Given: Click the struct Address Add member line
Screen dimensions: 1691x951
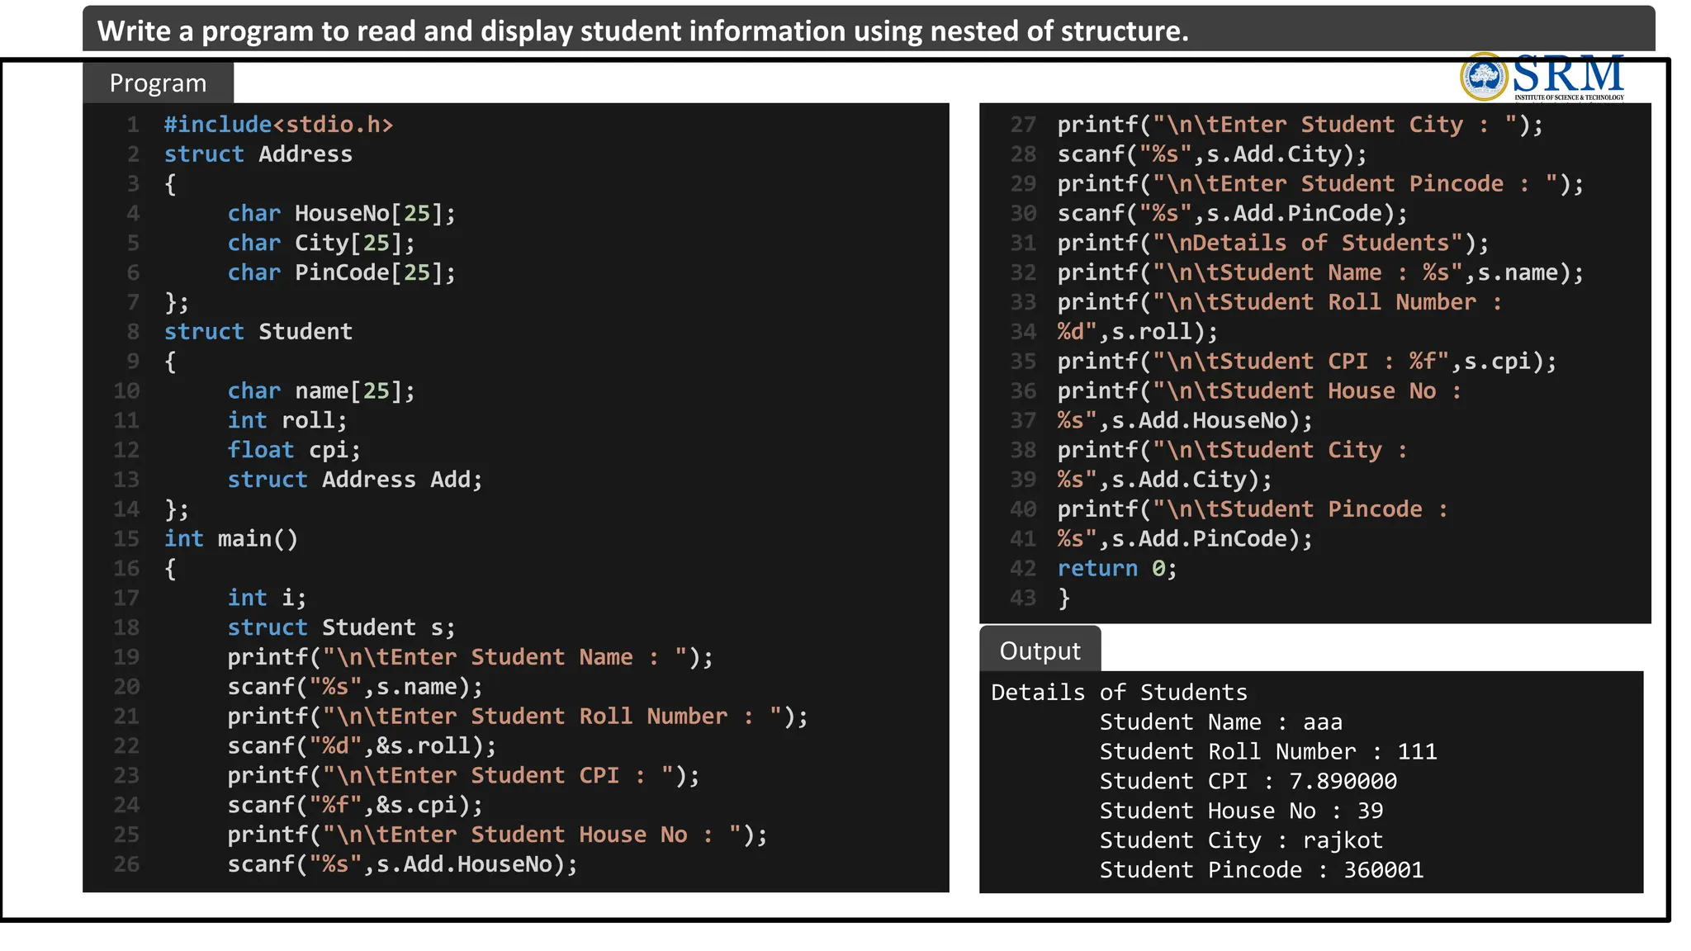Looking at the screenshot, I should coord(354,480).
